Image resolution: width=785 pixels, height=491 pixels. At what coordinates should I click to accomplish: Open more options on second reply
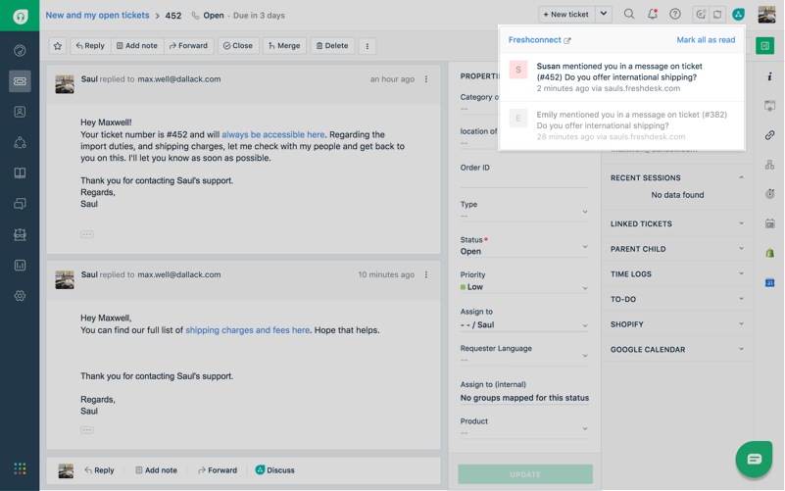click(426, 274)
